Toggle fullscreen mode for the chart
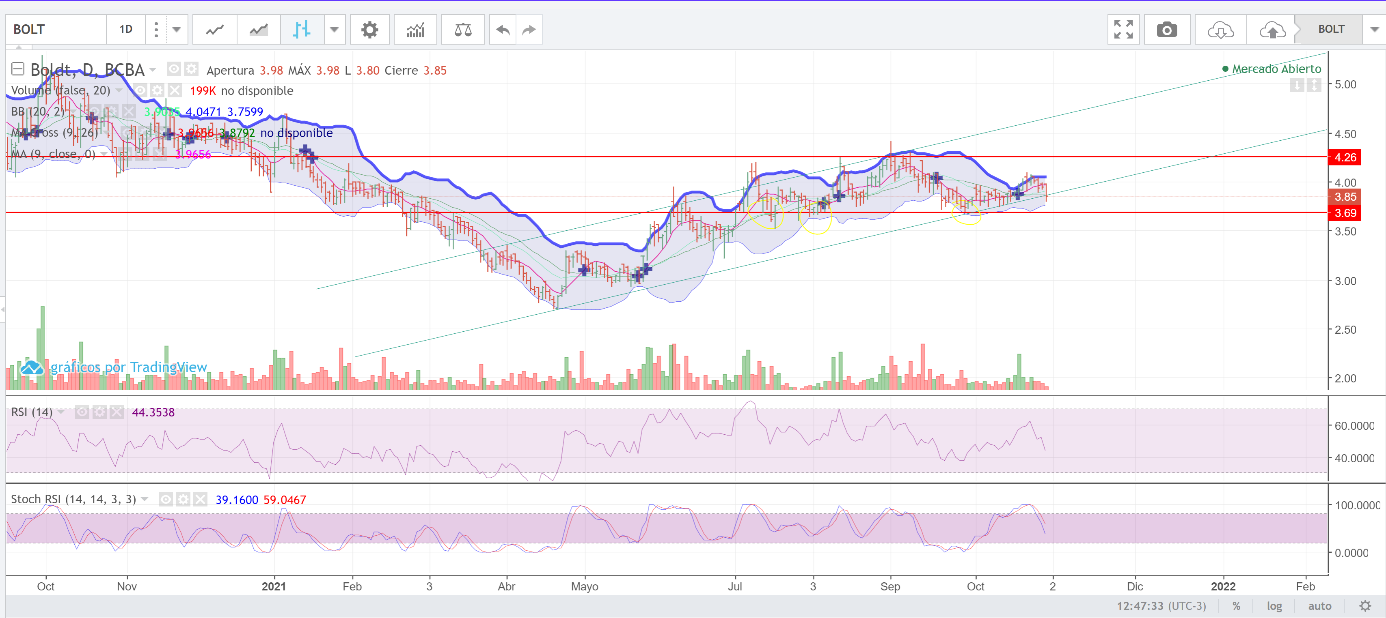This screenshot has width=1386, height=618. point(1123,30)
